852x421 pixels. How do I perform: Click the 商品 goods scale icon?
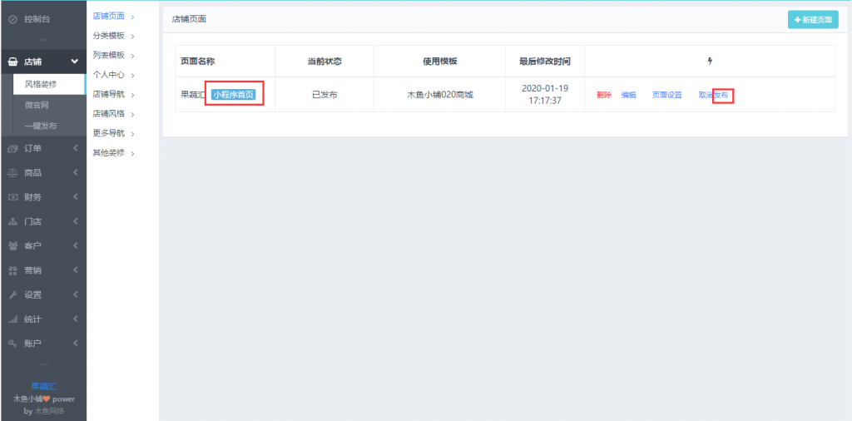(x=12, y=173)
